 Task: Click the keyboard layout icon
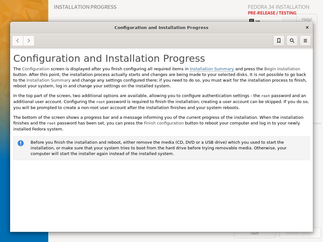[251, 20]
